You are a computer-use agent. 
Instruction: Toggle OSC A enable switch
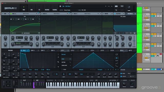pyautogui.click(x=11, y=14)
